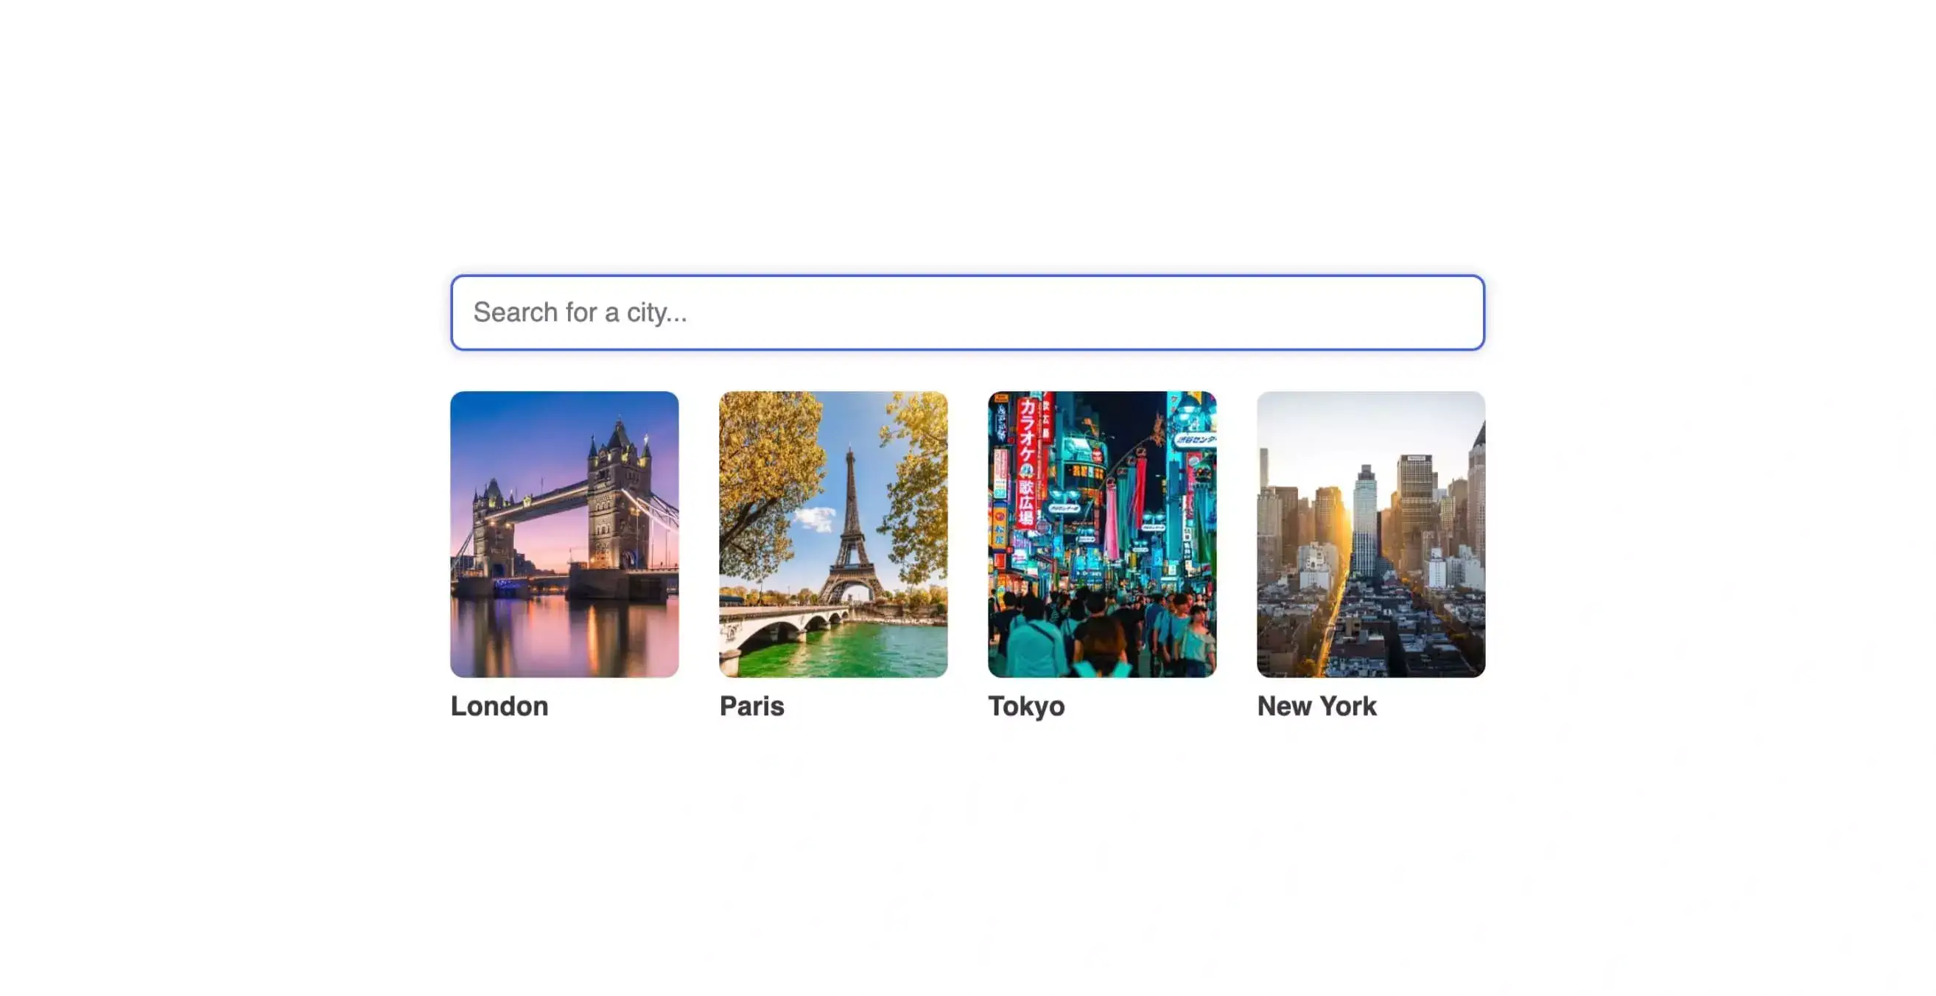Click the 'Paris' city name label
Screen dimensions: 1936x996
click(751, 706)
